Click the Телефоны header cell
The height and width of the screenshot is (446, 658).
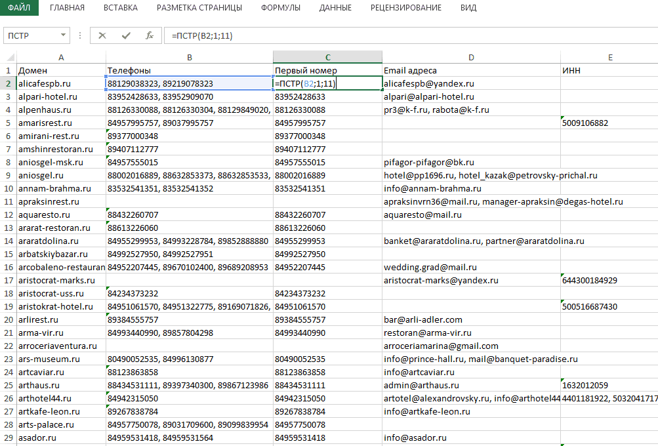click(189, 70)
